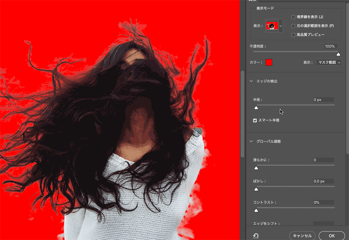Click the 半径 slider handle
The height and width of the screenshot is (240, 349).
256,108
